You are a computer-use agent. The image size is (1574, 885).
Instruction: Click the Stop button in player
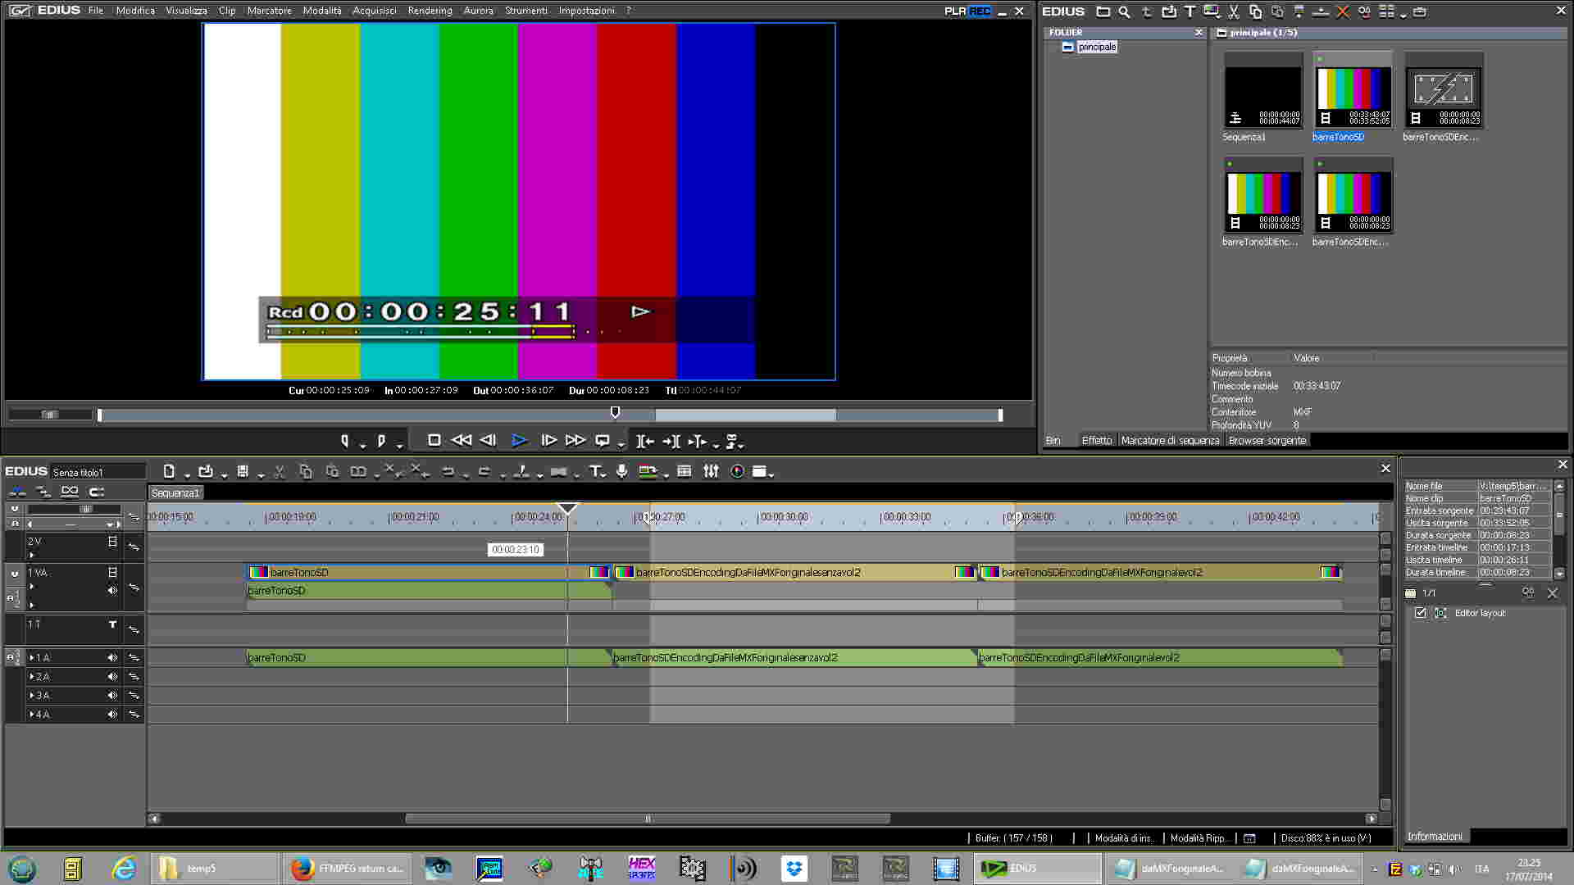pyautogui.click(x=434, y=441)
